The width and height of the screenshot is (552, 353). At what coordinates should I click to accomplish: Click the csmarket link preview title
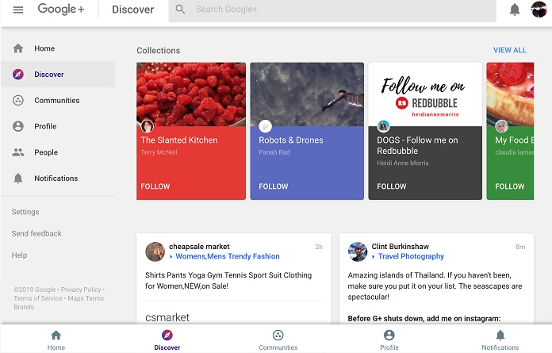tap(167, 317)
